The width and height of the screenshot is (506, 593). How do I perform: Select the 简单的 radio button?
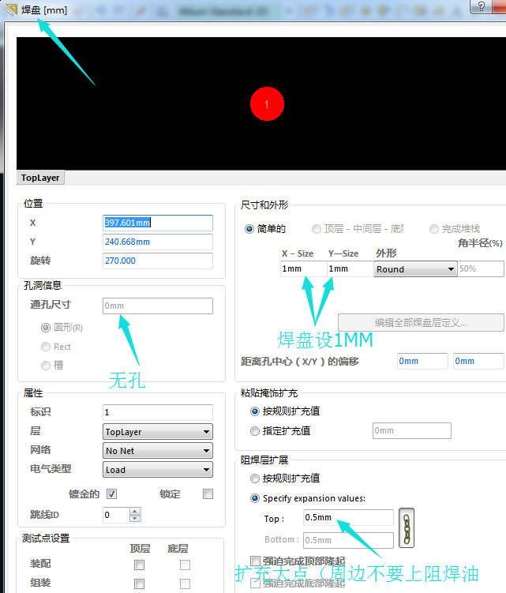pyautogui.click(x=249, y=229)
